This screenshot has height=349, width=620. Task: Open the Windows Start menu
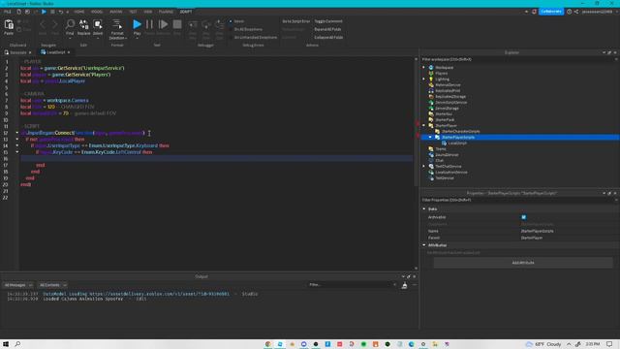[6, 344]
